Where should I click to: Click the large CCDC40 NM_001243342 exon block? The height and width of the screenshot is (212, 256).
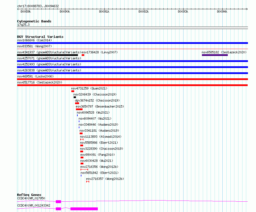click(x=84, y=209)
